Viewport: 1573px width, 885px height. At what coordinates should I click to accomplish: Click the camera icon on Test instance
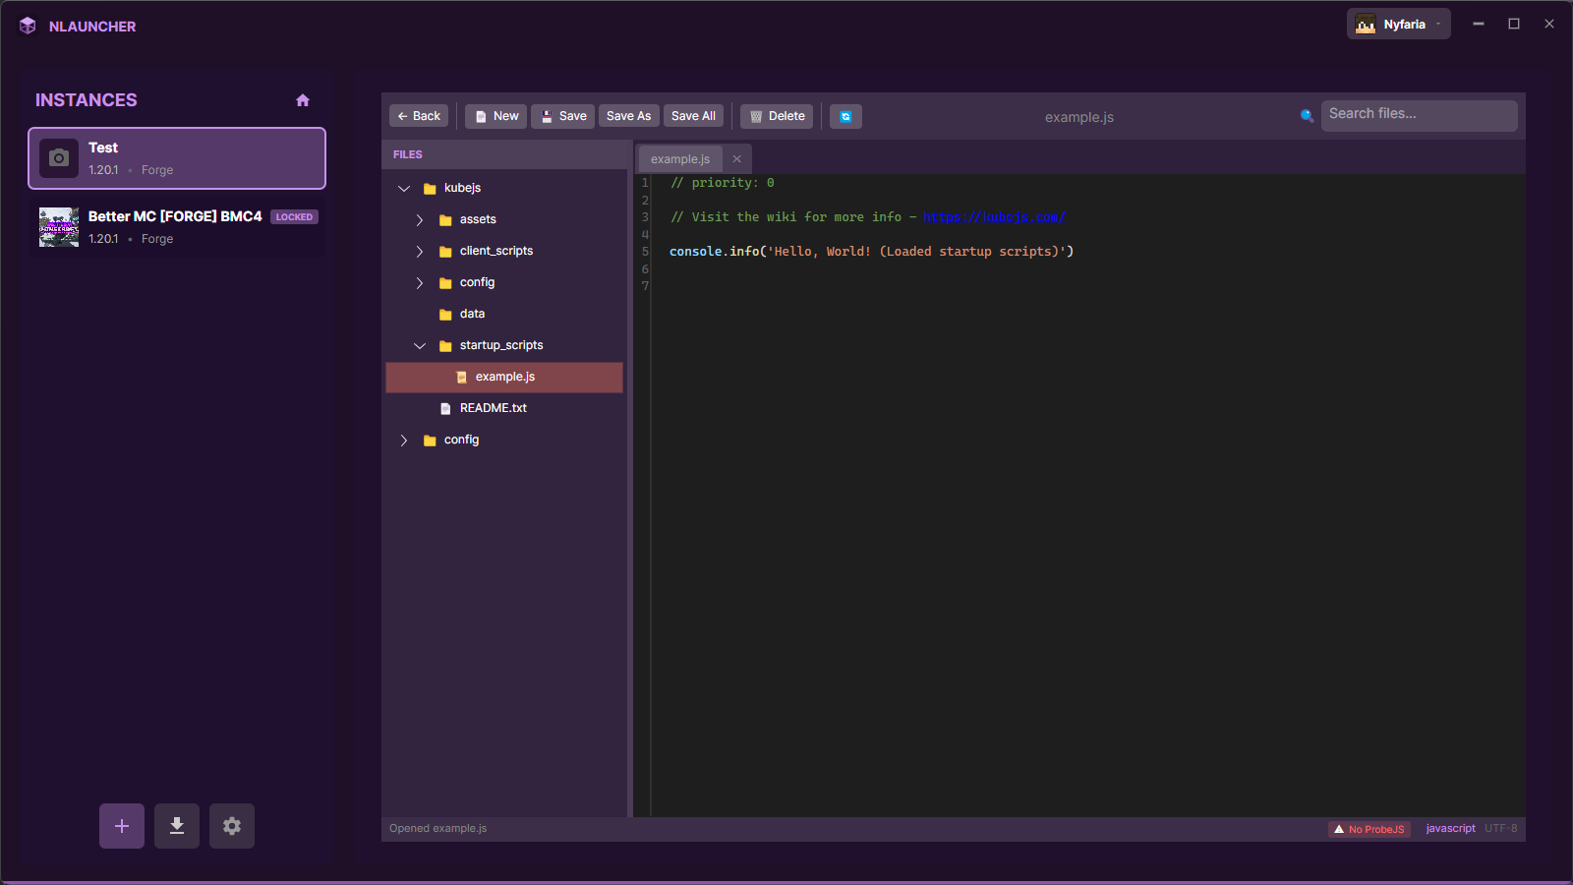pyautogui.click(x=59, y=157)
